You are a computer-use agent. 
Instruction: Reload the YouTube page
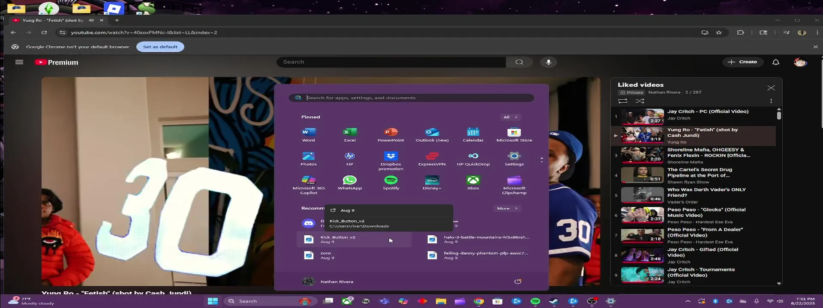pos(44,33)
